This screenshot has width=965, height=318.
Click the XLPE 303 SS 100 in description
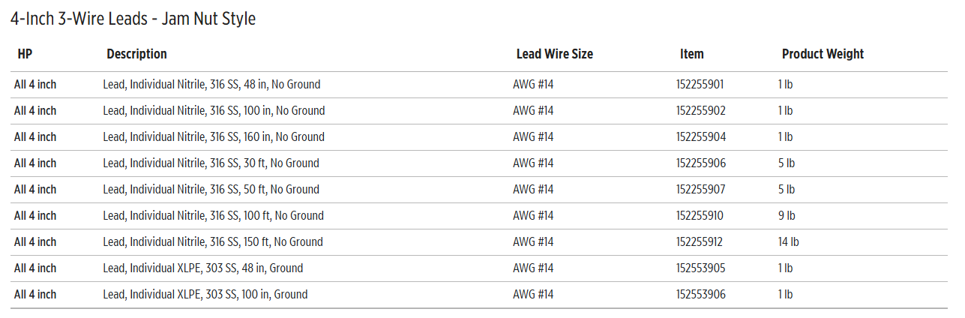point(205,295)
